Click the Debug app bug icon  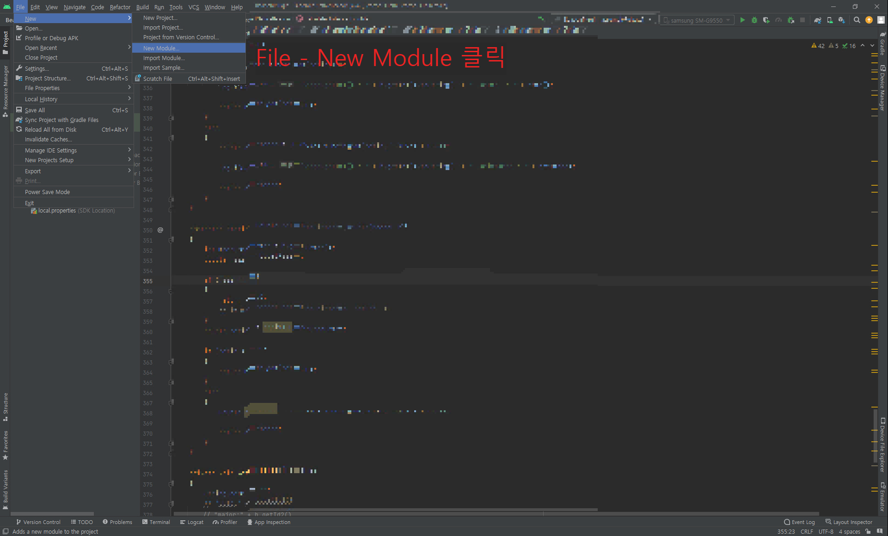click(754, 20)
